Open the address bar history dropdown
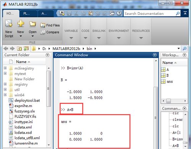 (179, 49)
